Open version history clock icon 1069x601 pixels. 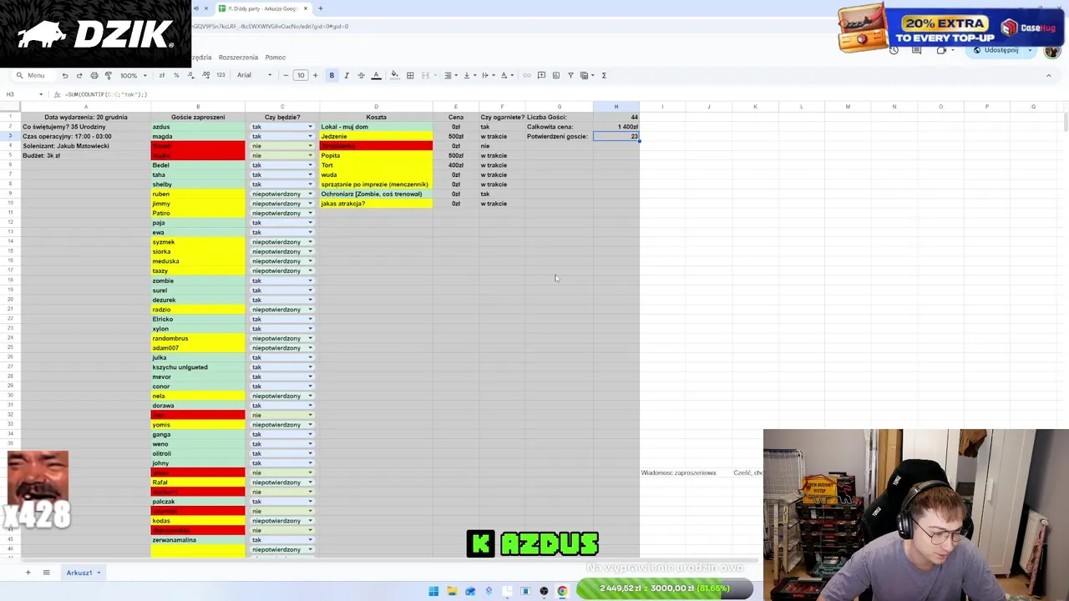894,50
